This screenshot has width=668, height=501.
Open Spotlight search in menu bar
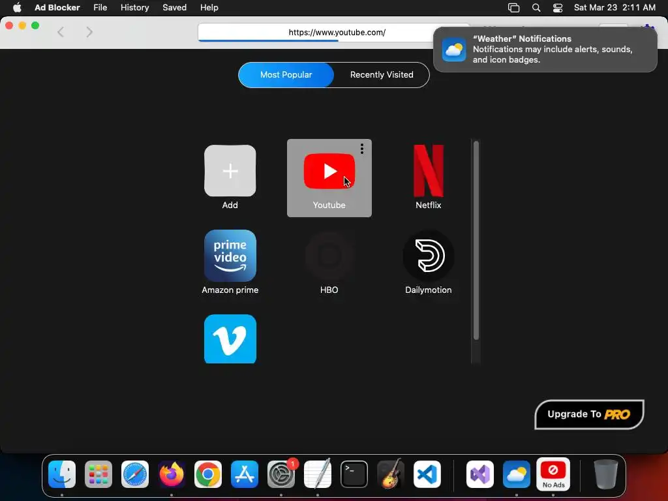pos(536,8)
